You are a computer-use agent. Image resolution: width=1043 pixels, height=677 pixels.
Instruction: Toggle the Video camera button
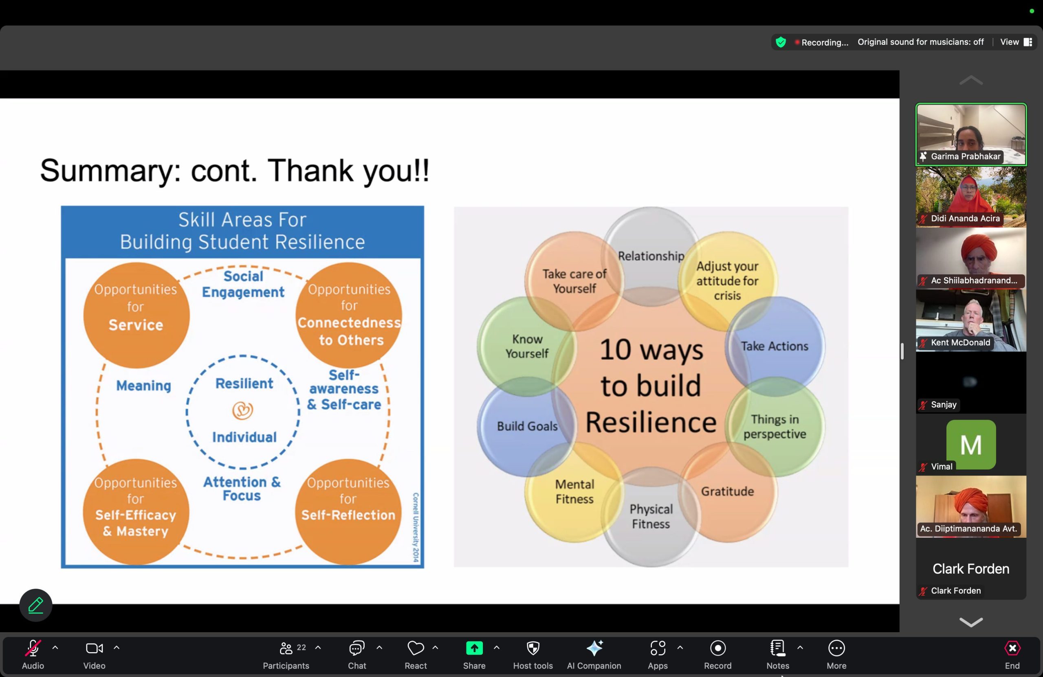pyautogui.click(x=94, y=649)
